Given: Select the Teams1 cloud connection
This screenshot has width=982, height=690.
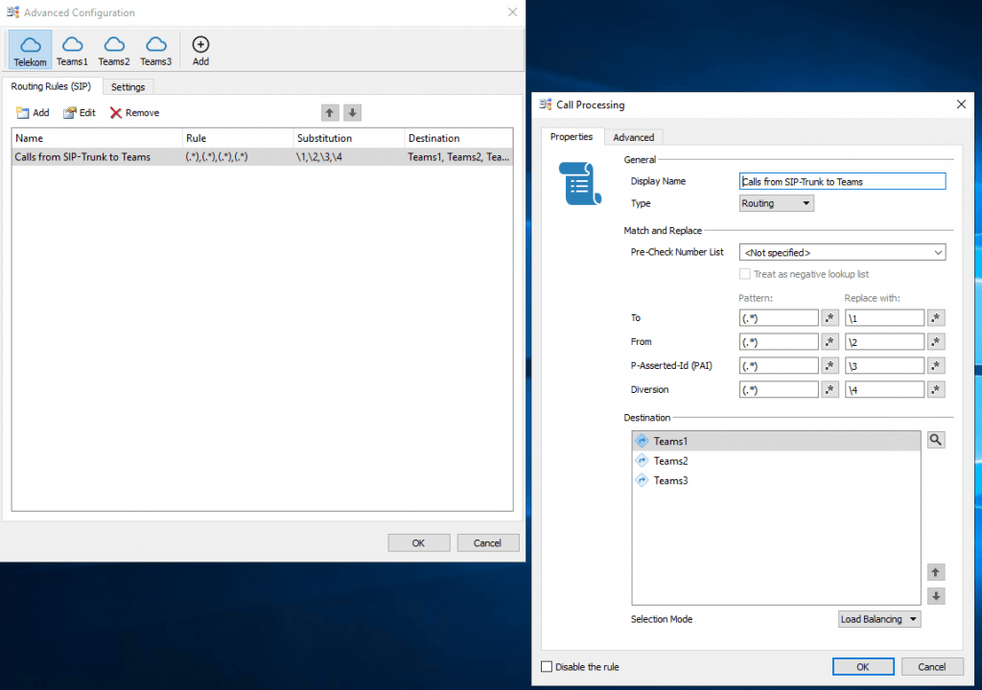Looking at the screenshot, I should (72, 50).
